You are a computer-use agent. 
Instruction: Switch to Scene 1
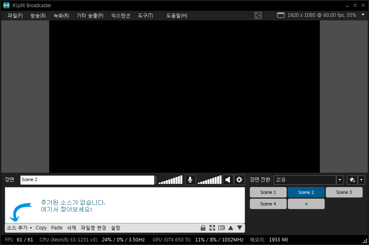pyautogui.click(x=268, y=192)
